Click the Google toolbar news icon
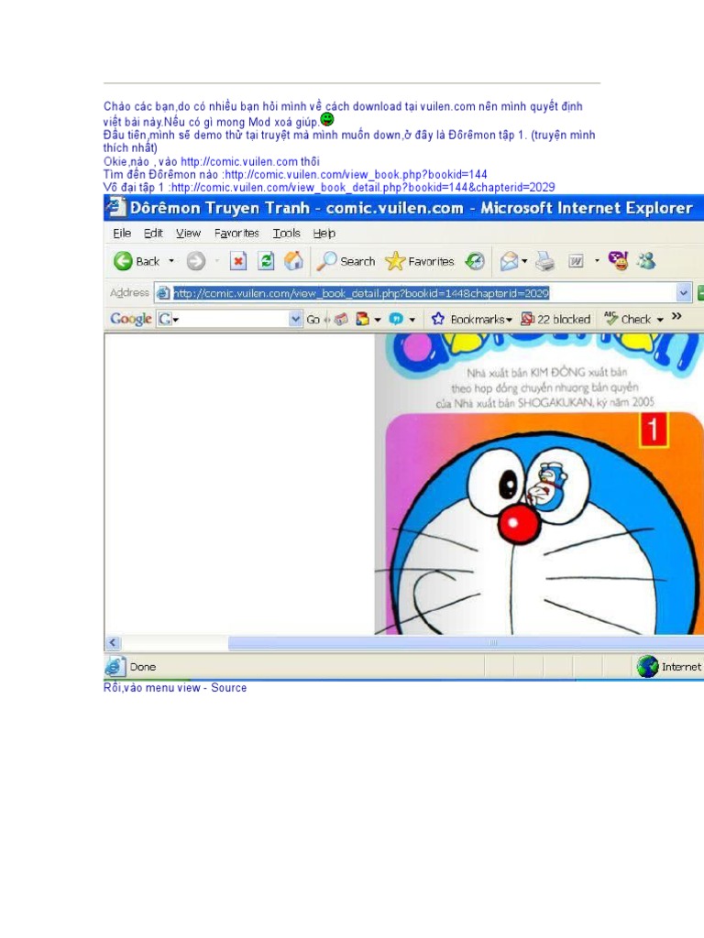 (341, 320)
